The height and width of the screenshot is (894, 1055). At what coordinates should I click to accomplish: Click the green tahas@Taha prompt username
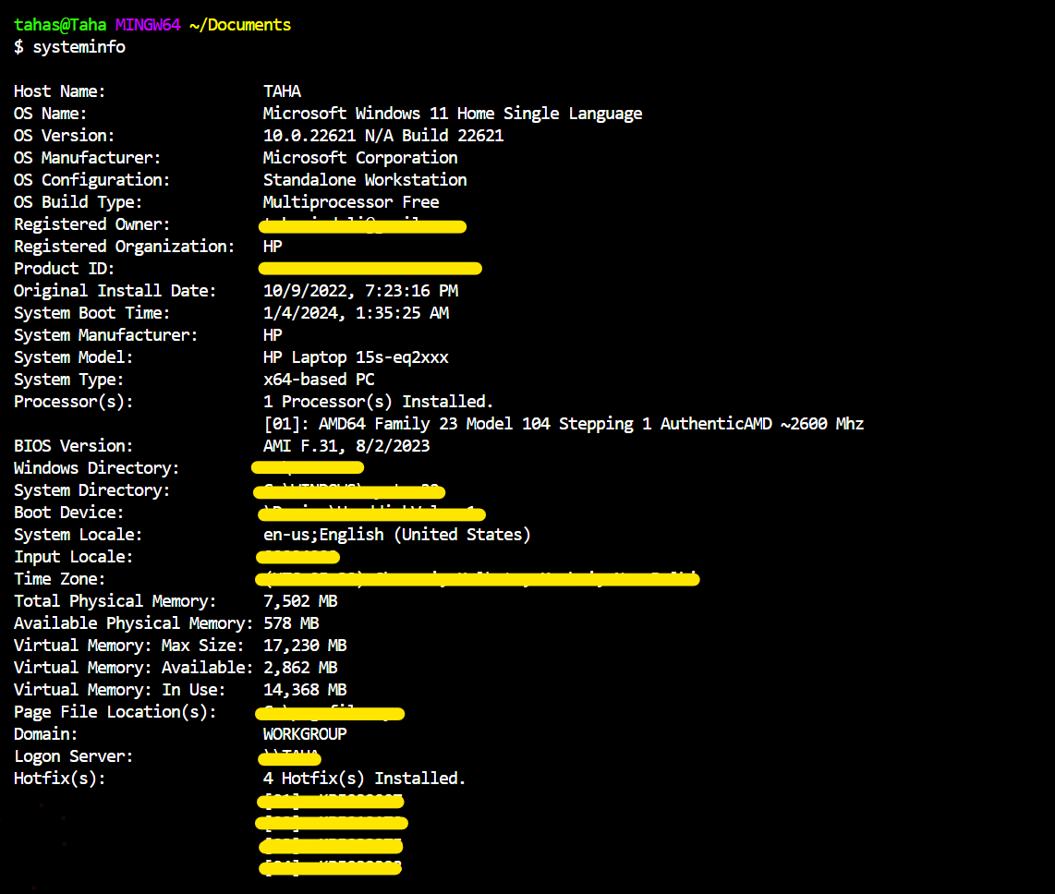point(60,25)
